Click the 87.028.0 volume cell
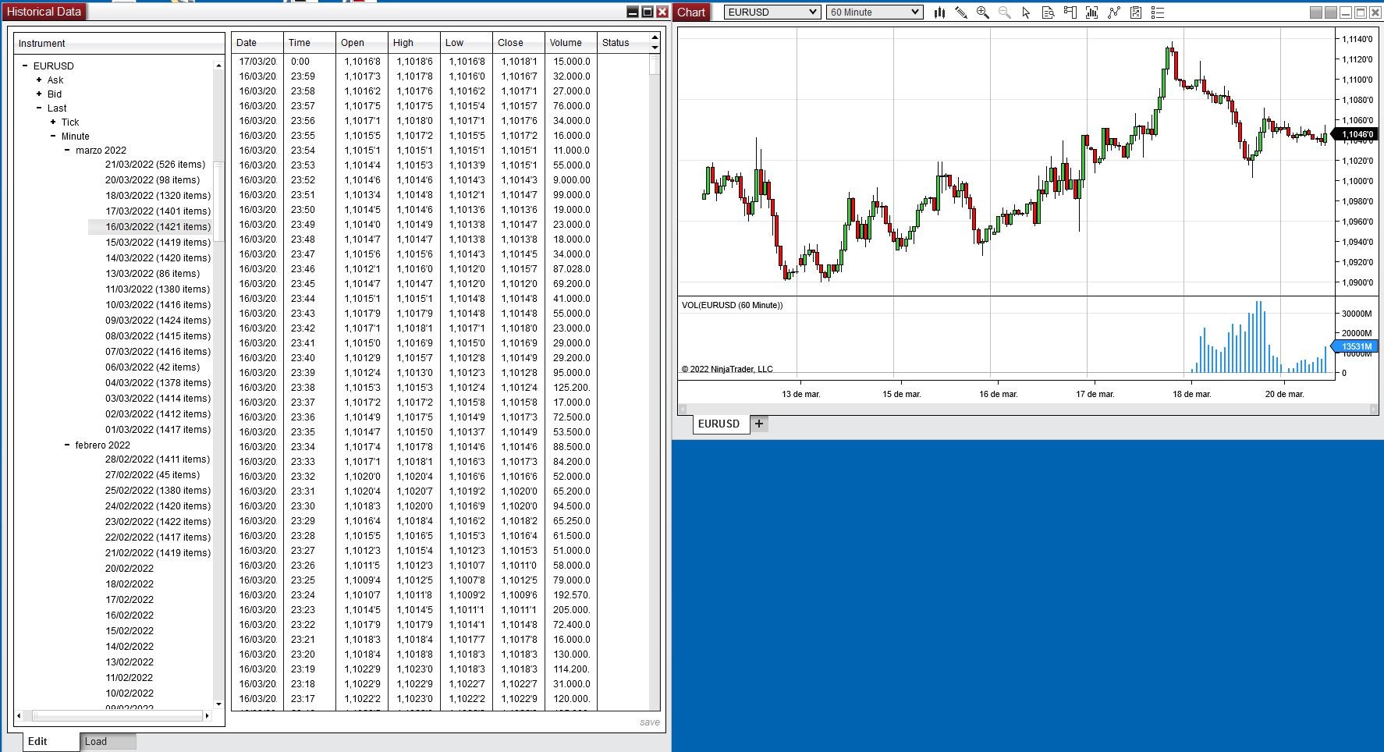The image size is (1384, 752). tap(572, 269)
